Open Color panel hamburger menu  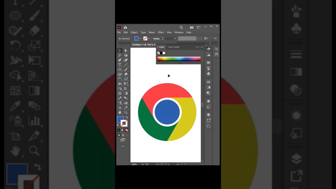click(x=202, y=47)
